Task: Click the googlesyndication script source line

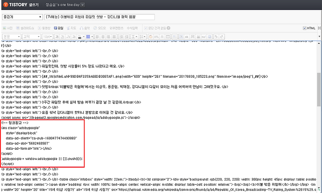Action: click(x=71, y=118)
